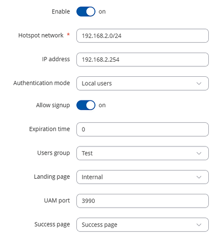This screenshot has width=224, height=237.
Task: Click the Landing page chevron arrow
Action: tap(199, 177)
